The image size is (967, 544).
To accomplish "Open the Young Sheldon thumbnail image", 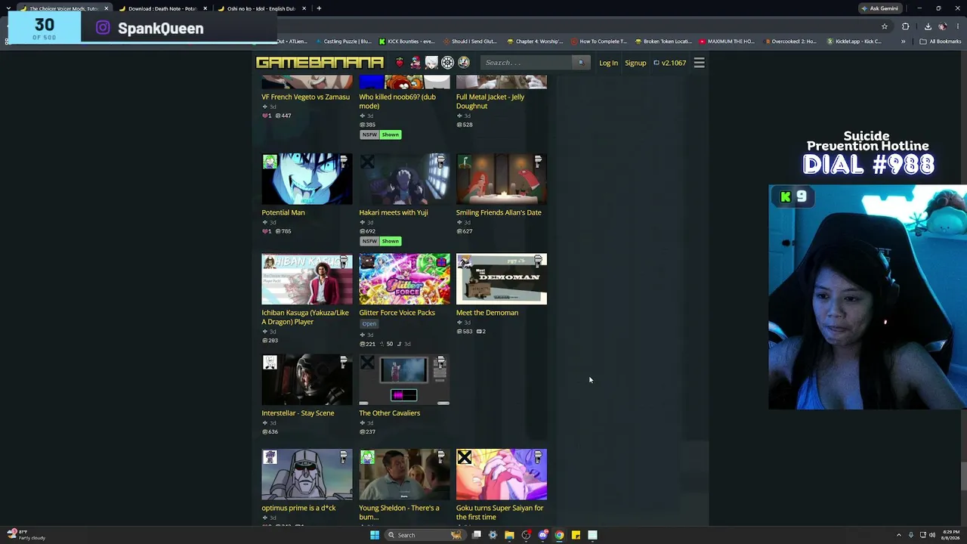I will click(404, 474).
